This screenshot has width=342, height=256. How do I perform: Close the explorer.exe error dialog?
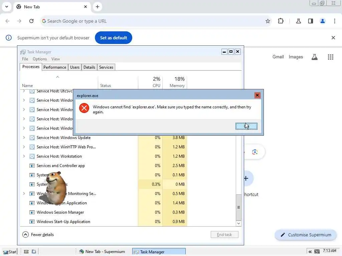[257, 95]
